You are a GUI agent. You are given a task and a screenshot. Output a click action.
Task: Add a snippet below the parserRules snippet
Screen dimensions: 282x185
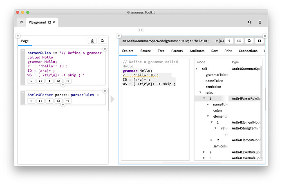63,85
